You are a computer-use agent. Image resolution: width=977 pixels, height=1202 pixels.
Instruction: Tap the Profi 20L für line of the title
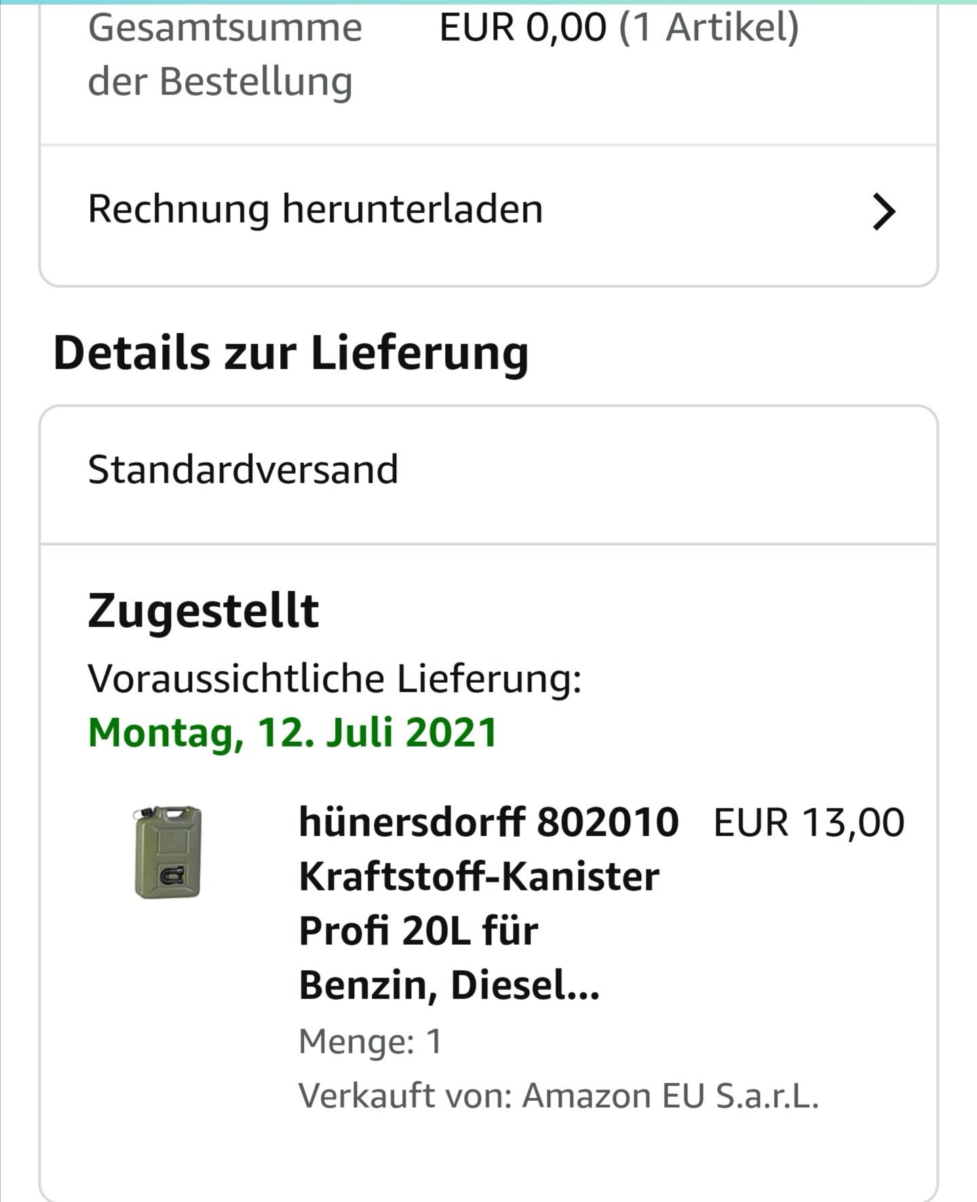click(419, 931)
